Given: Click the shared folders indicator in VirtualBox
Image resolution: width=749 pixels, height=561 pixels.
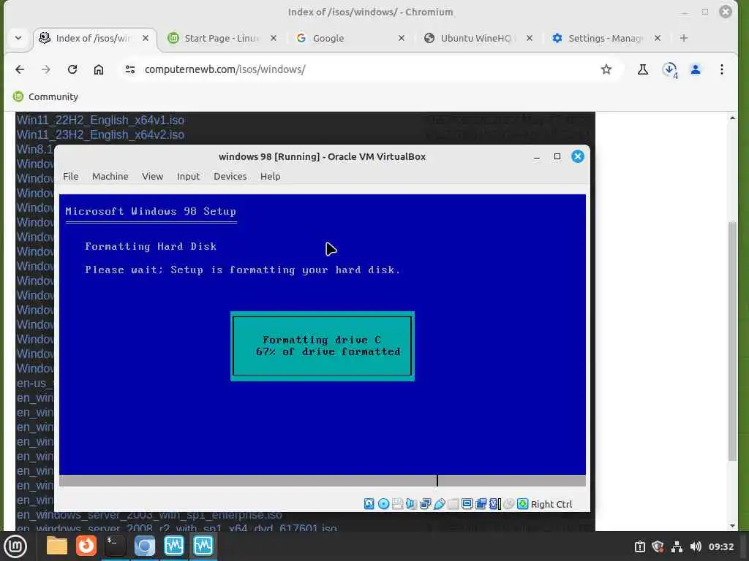Looking at the screenshot, I should pyautogui.click(x=453, y=504).
